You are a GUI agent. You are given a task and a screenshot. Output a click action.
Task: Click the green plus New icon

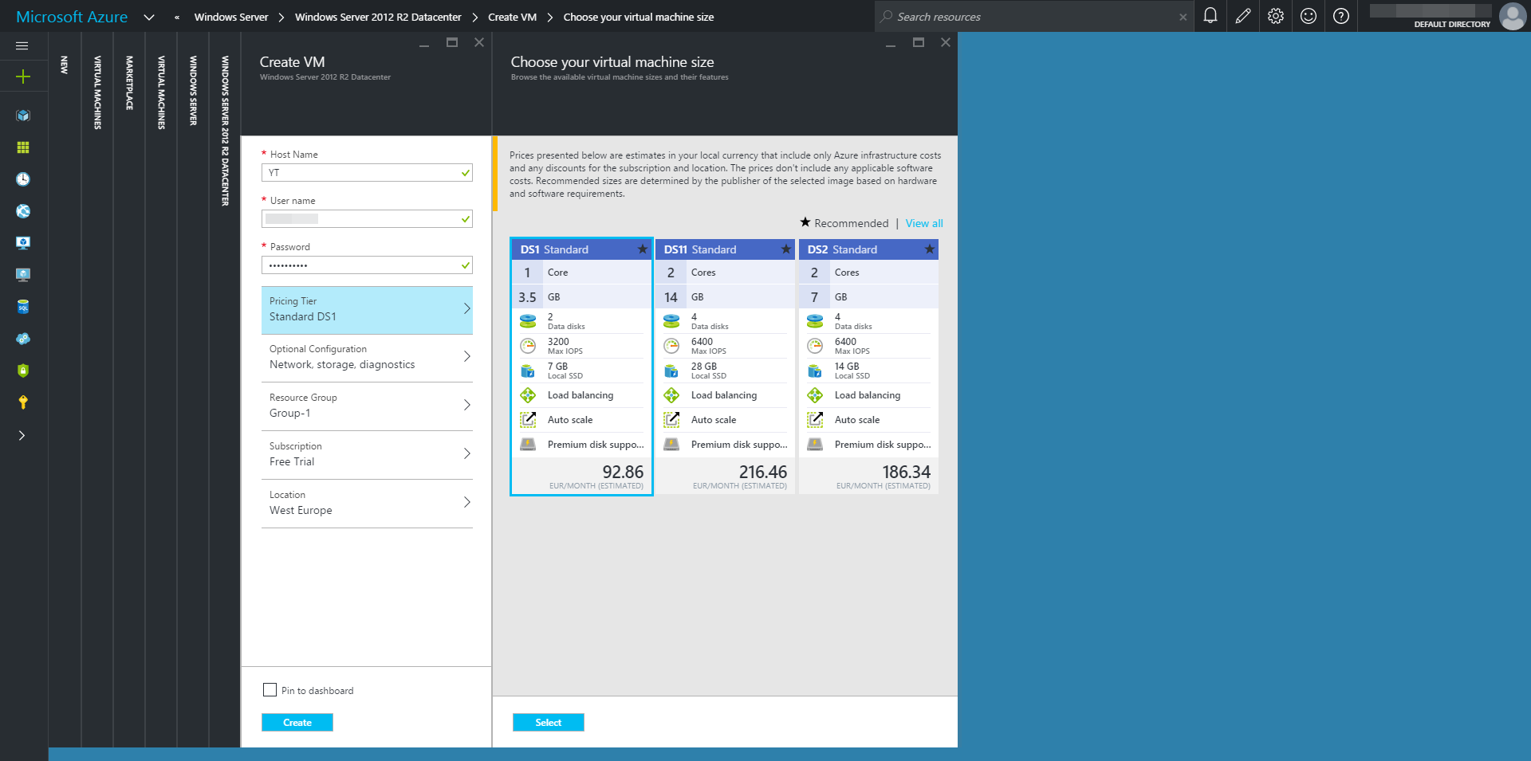tap(23, 76)
